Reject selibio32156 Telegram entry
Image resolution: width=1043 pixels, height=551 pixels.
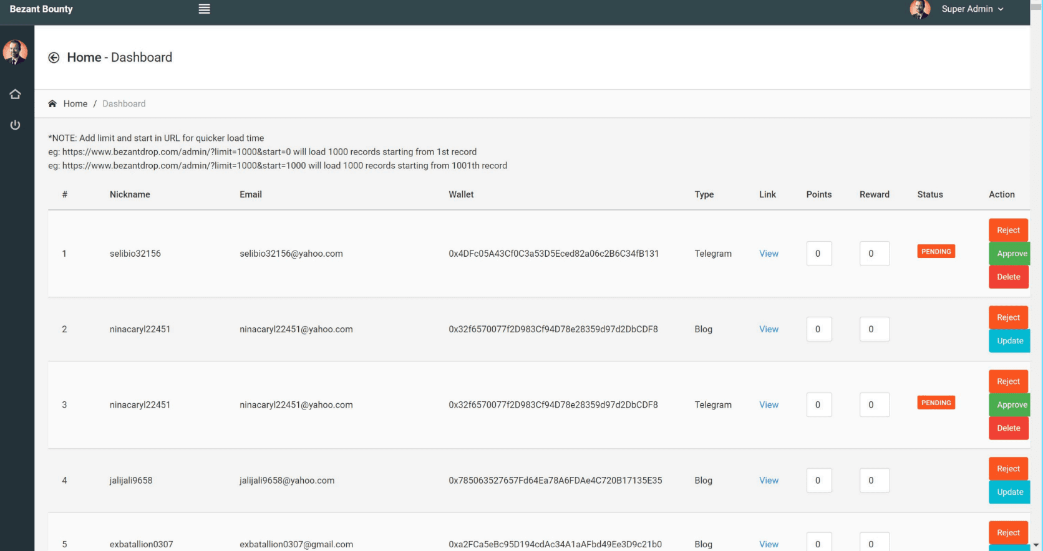tap(1008, 230)
